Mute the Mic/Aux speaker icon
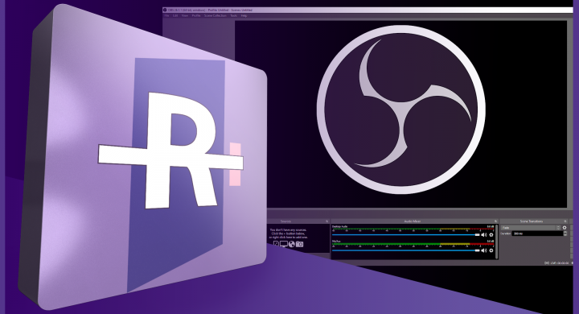This screenshot has height=314, width=579. [x=484, y=250]
